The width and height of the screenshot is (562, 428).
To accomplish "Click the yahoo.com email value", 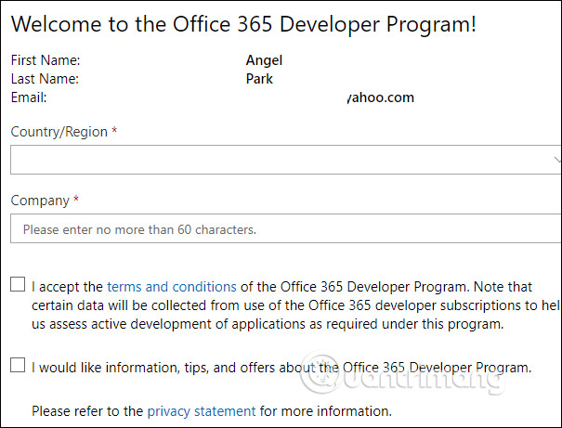I will click(380, 97).
